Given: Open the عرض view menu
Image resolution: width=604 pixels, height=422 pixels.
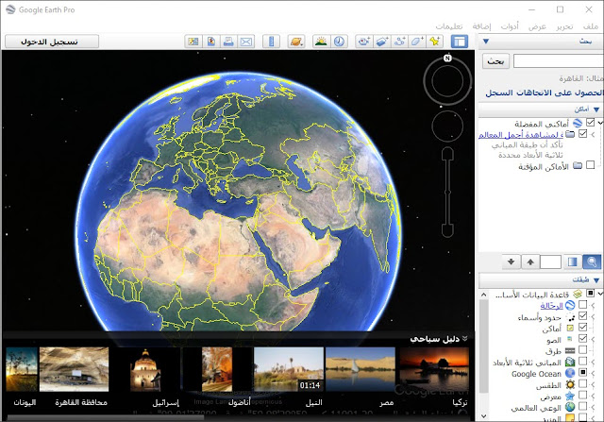Looking at the screenshot, I should pyautogui.click(x=537, y=26).
